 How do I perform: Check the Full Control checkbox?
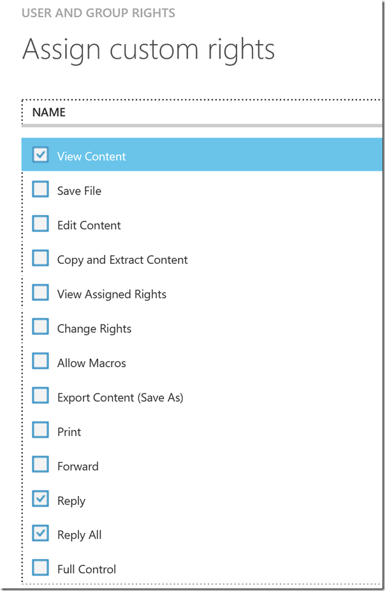pyautogui.click(x=40, y=568)
